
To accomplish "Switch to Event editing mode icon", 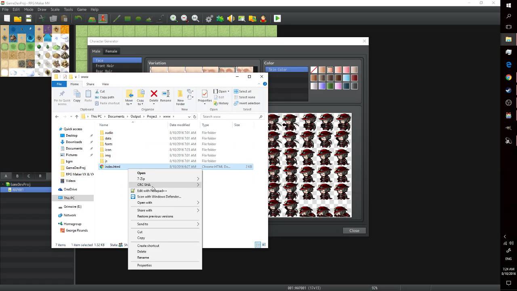I will click(103, 19).
